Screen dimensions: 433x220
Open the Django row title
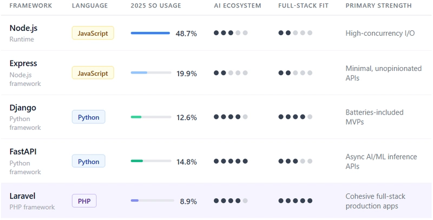tap(23, 108)
